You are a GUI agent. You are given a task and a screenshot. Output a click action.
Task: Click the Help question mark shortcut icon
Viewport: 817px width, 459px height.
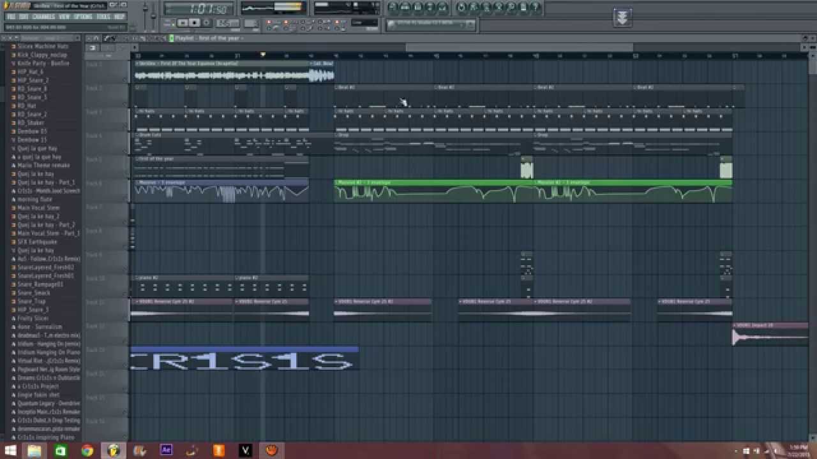coord(536,8)
